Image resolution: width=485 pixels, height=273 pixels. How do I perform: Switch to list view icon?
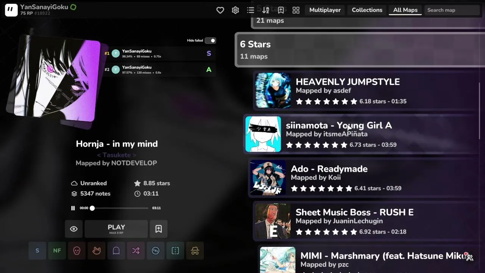click(x=250, y=10)
